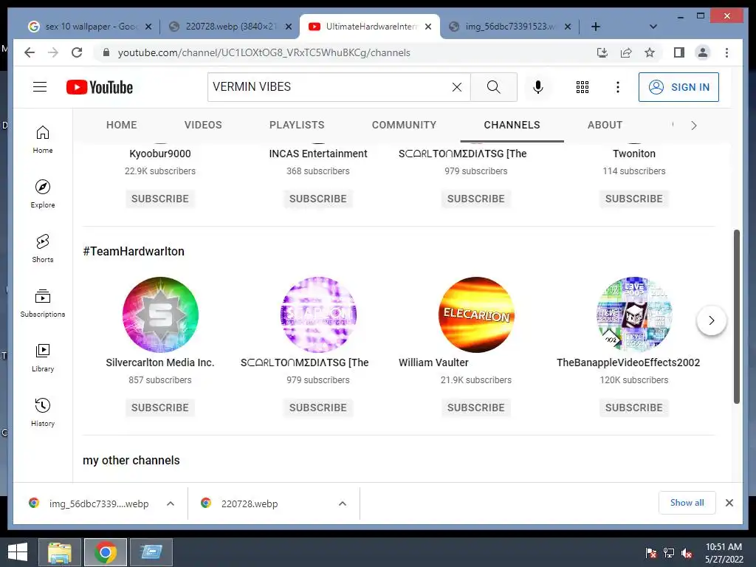Subscribe to William Vaulter
This screenshot has height=567, width=756.
476,408
